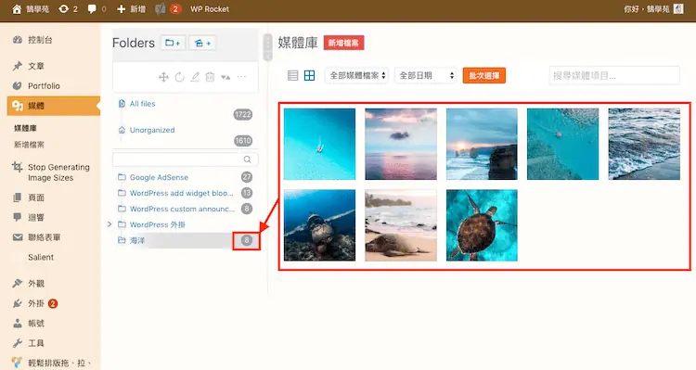Open the cloud over pink sea thumbnail
The height and width of the screenshot is (370, 696).
tap(401, 144)
